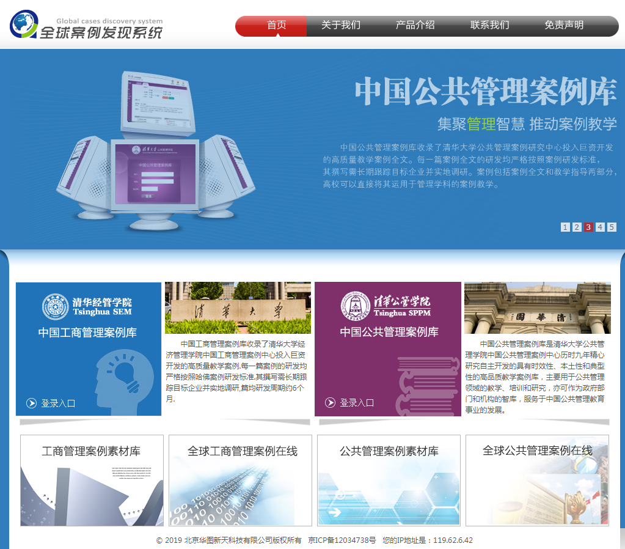Click the 集聚管理智慧 推动案例教学 slogan

tap(527, 124)
